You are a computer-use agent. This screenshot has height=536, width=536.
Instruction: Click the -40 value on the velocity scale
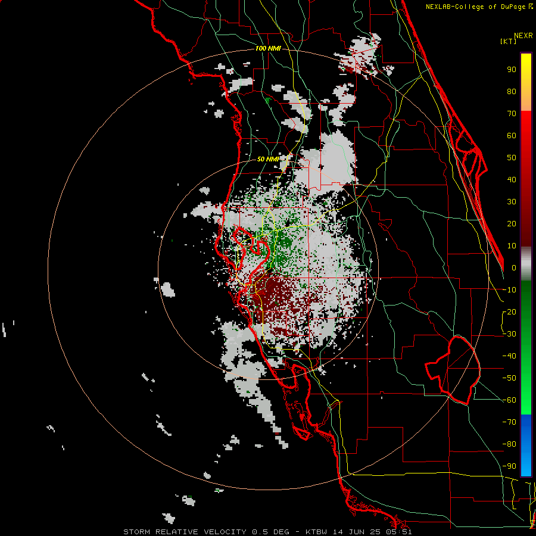click(x=509, y=356)
